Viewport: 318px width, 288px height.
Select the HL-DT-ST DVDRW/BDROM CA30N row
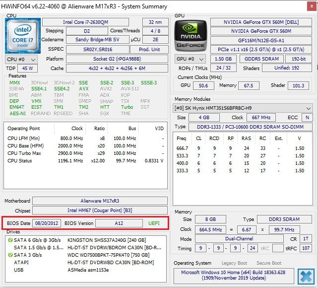click(86, 248)
